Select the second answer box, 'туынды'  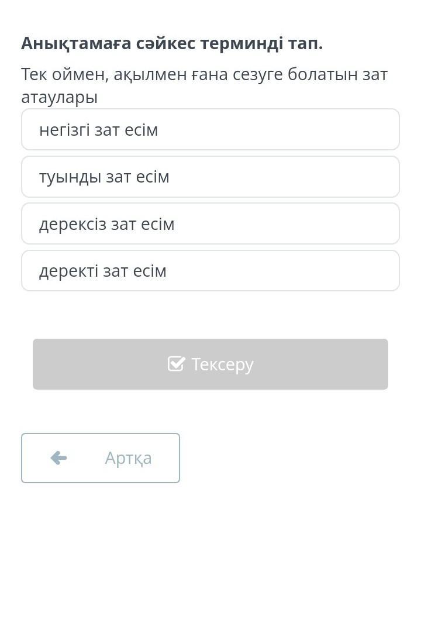point(210,177)
